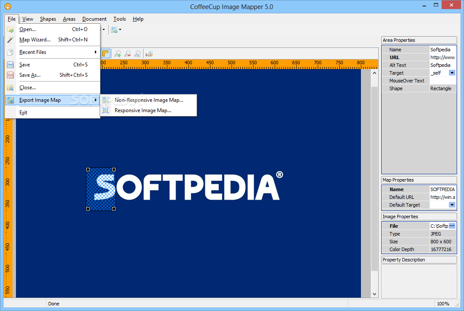Click the blue Save floppy icon
Screen dimensions: 464x311
click(10, 65)
